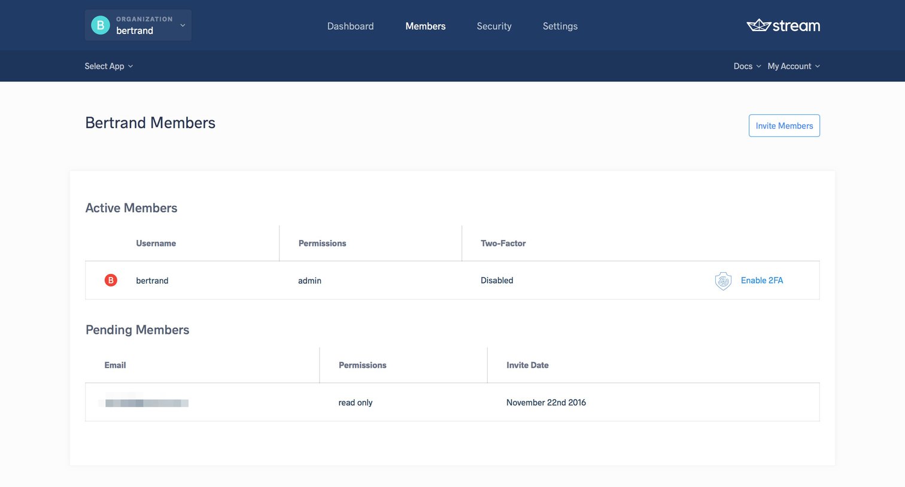Expand the organization switcher chevron
Screen dimensions: 905x487
(183, 25)
